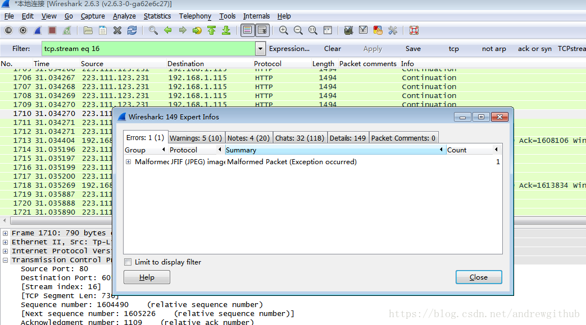This screenshot has width=586, height=325.
Task: Expand the Internet Protocol Version node
Action: coord(5,251)
